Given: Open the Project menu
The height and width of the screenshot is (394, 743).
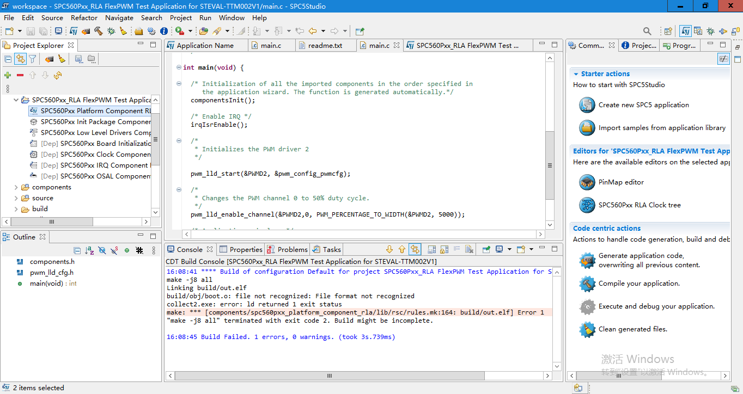Looking at the screenshot, I should pos(180,17).
